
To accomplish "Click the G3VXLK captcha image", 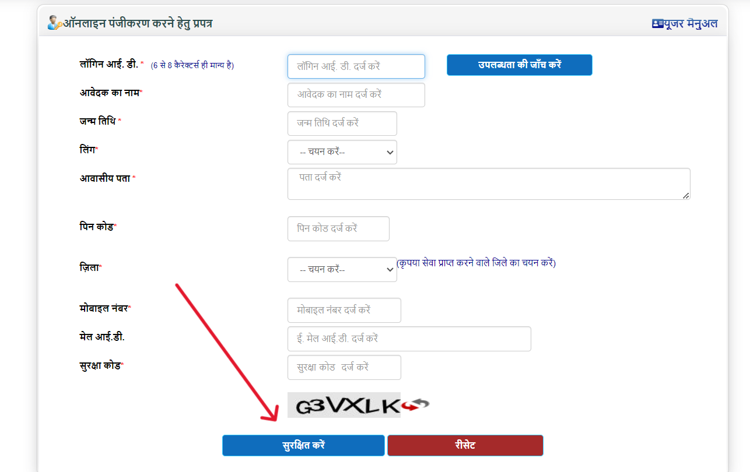I will pyautogui.click(x=344, y=404).
